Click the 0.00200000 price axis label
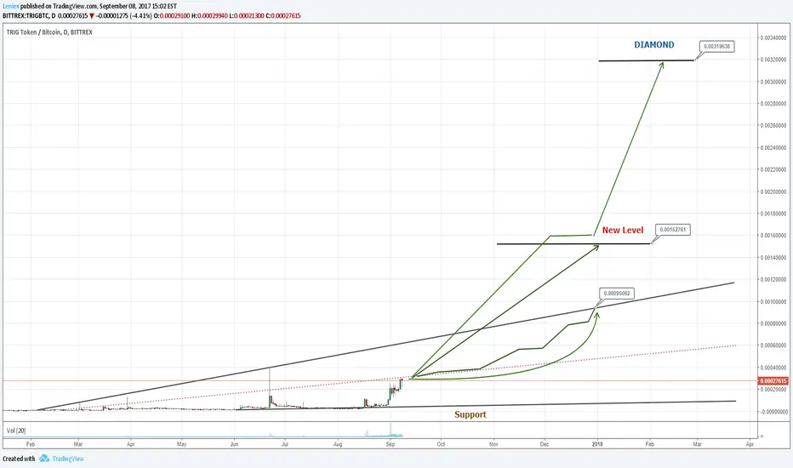 (x=773, y=191)
